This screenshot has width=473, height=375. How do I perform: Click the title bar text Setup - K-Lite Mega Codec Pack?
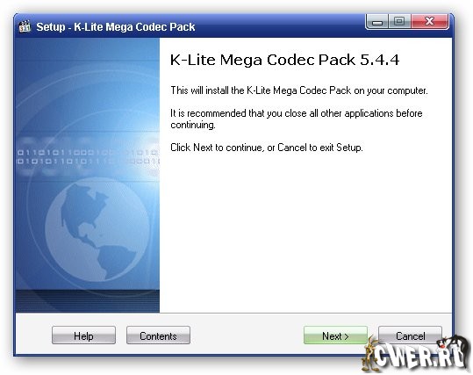[x=116, y=27]
